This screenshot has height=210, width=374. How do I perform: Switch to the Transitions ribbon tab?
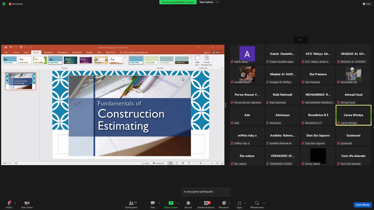(49, 52)
